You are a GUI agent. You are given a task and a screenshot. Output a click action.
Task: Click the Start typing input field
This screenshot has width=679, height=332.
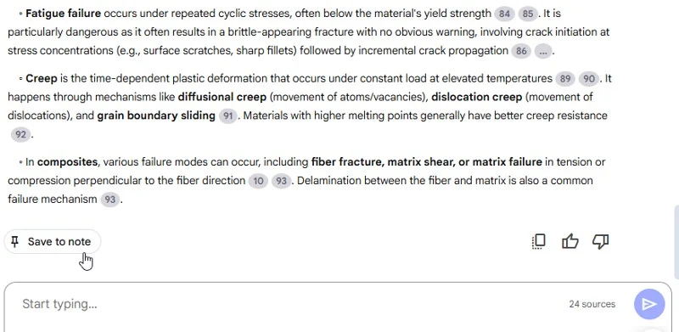[x=286, y=304]
